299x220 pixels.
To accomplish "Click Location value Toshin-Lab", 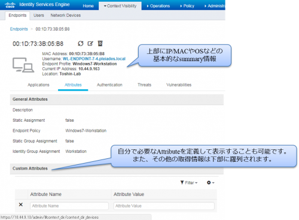I will (x=70, y=74).
